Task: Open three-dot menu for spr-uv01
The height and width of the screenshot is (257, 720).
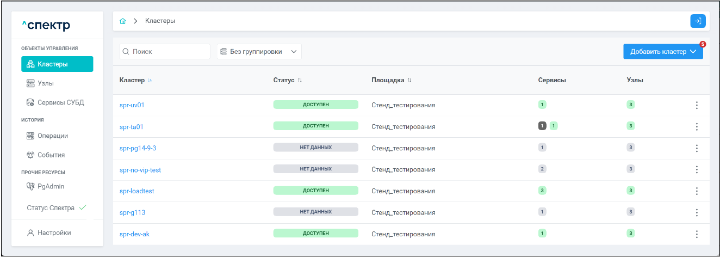Action: click(697, 105)
